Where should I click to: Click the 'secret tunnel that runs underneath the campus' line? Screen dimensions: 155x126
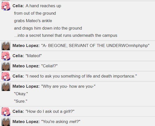click(x=66, y=36)
